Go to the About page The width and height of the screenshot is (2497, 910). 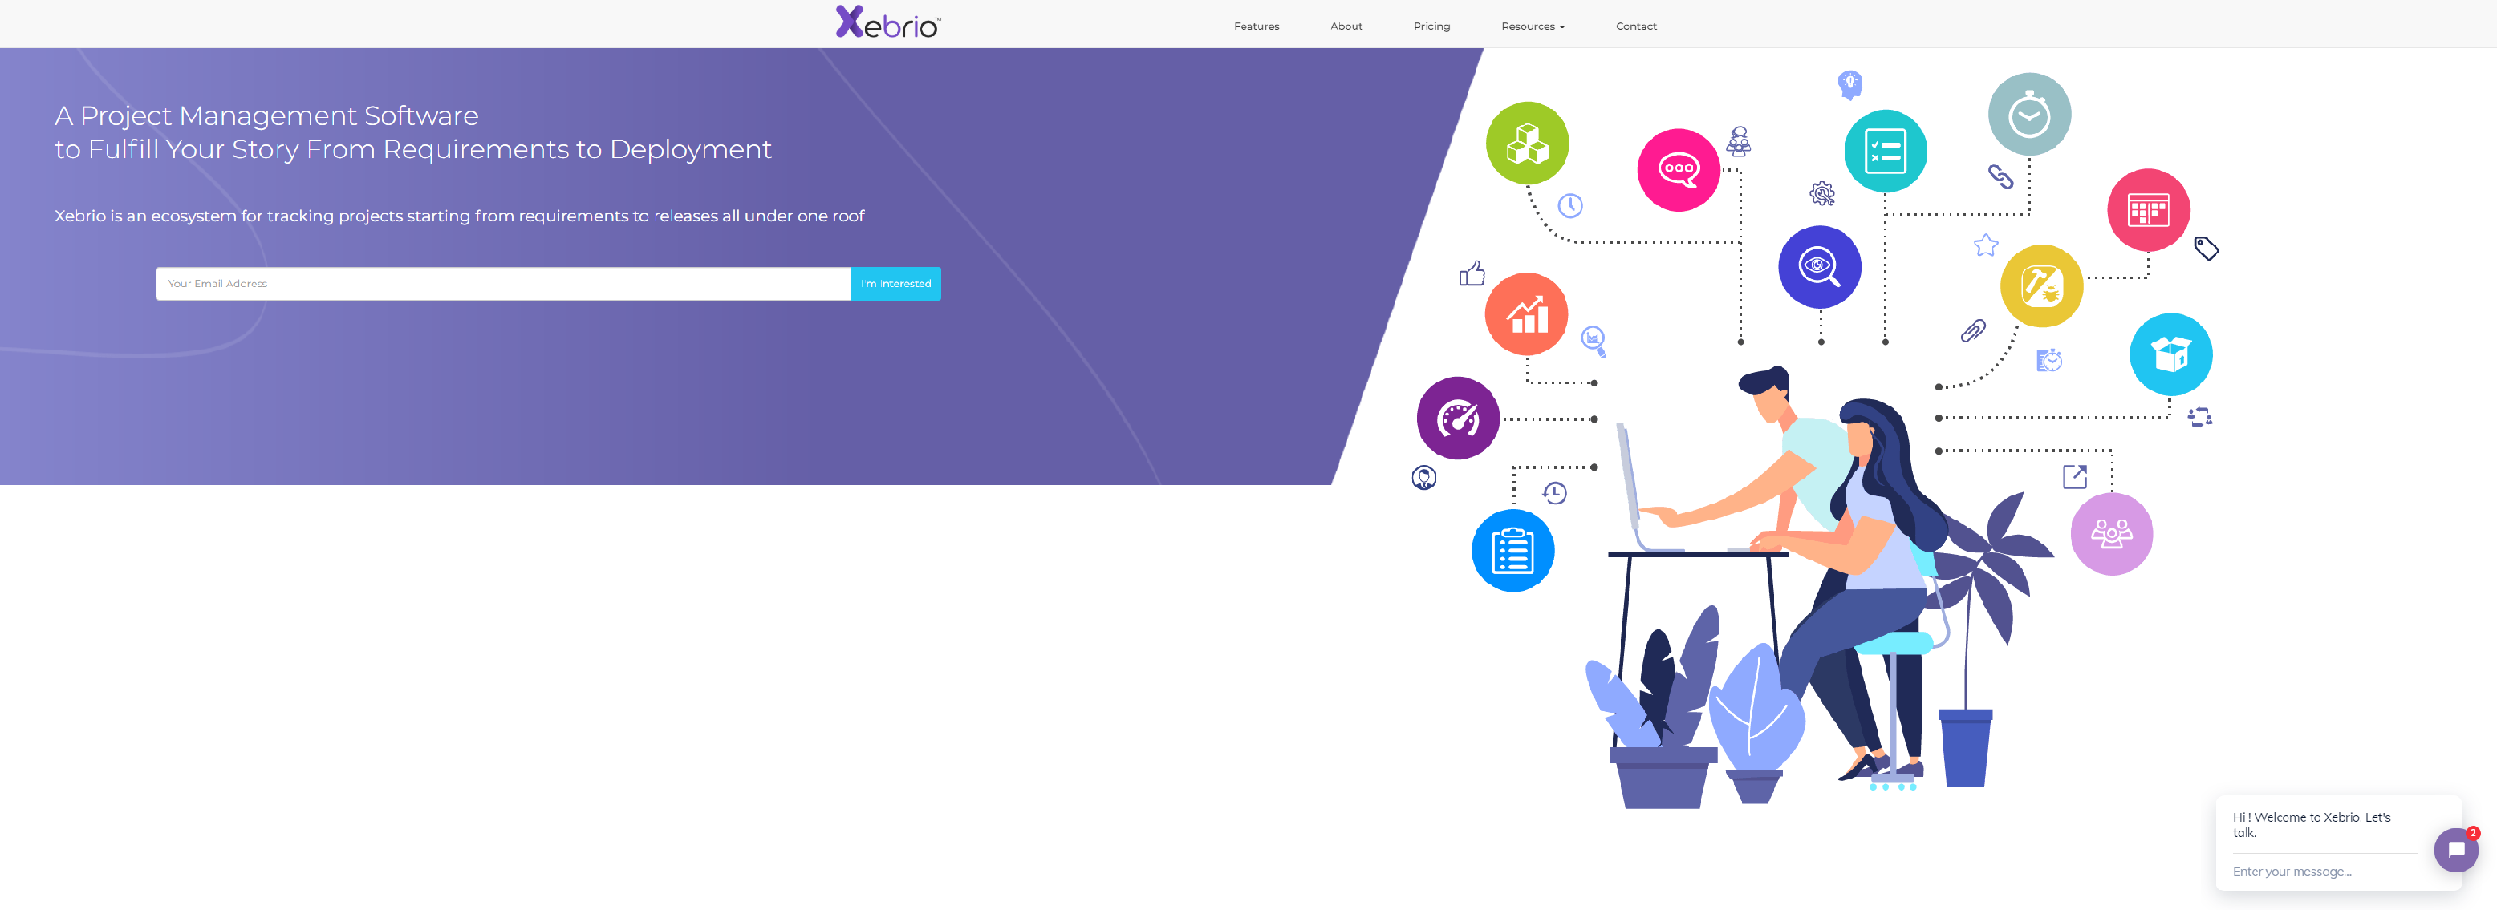click(x=1346, y=26)
